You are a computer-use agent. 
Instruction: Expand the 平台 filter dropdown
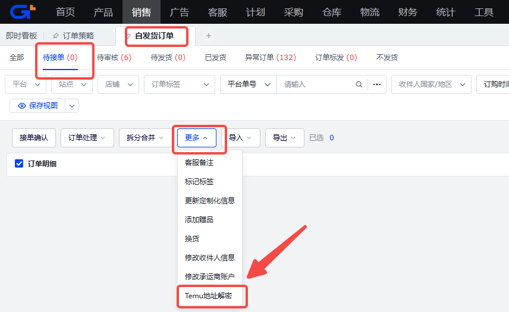click(26, 84)
